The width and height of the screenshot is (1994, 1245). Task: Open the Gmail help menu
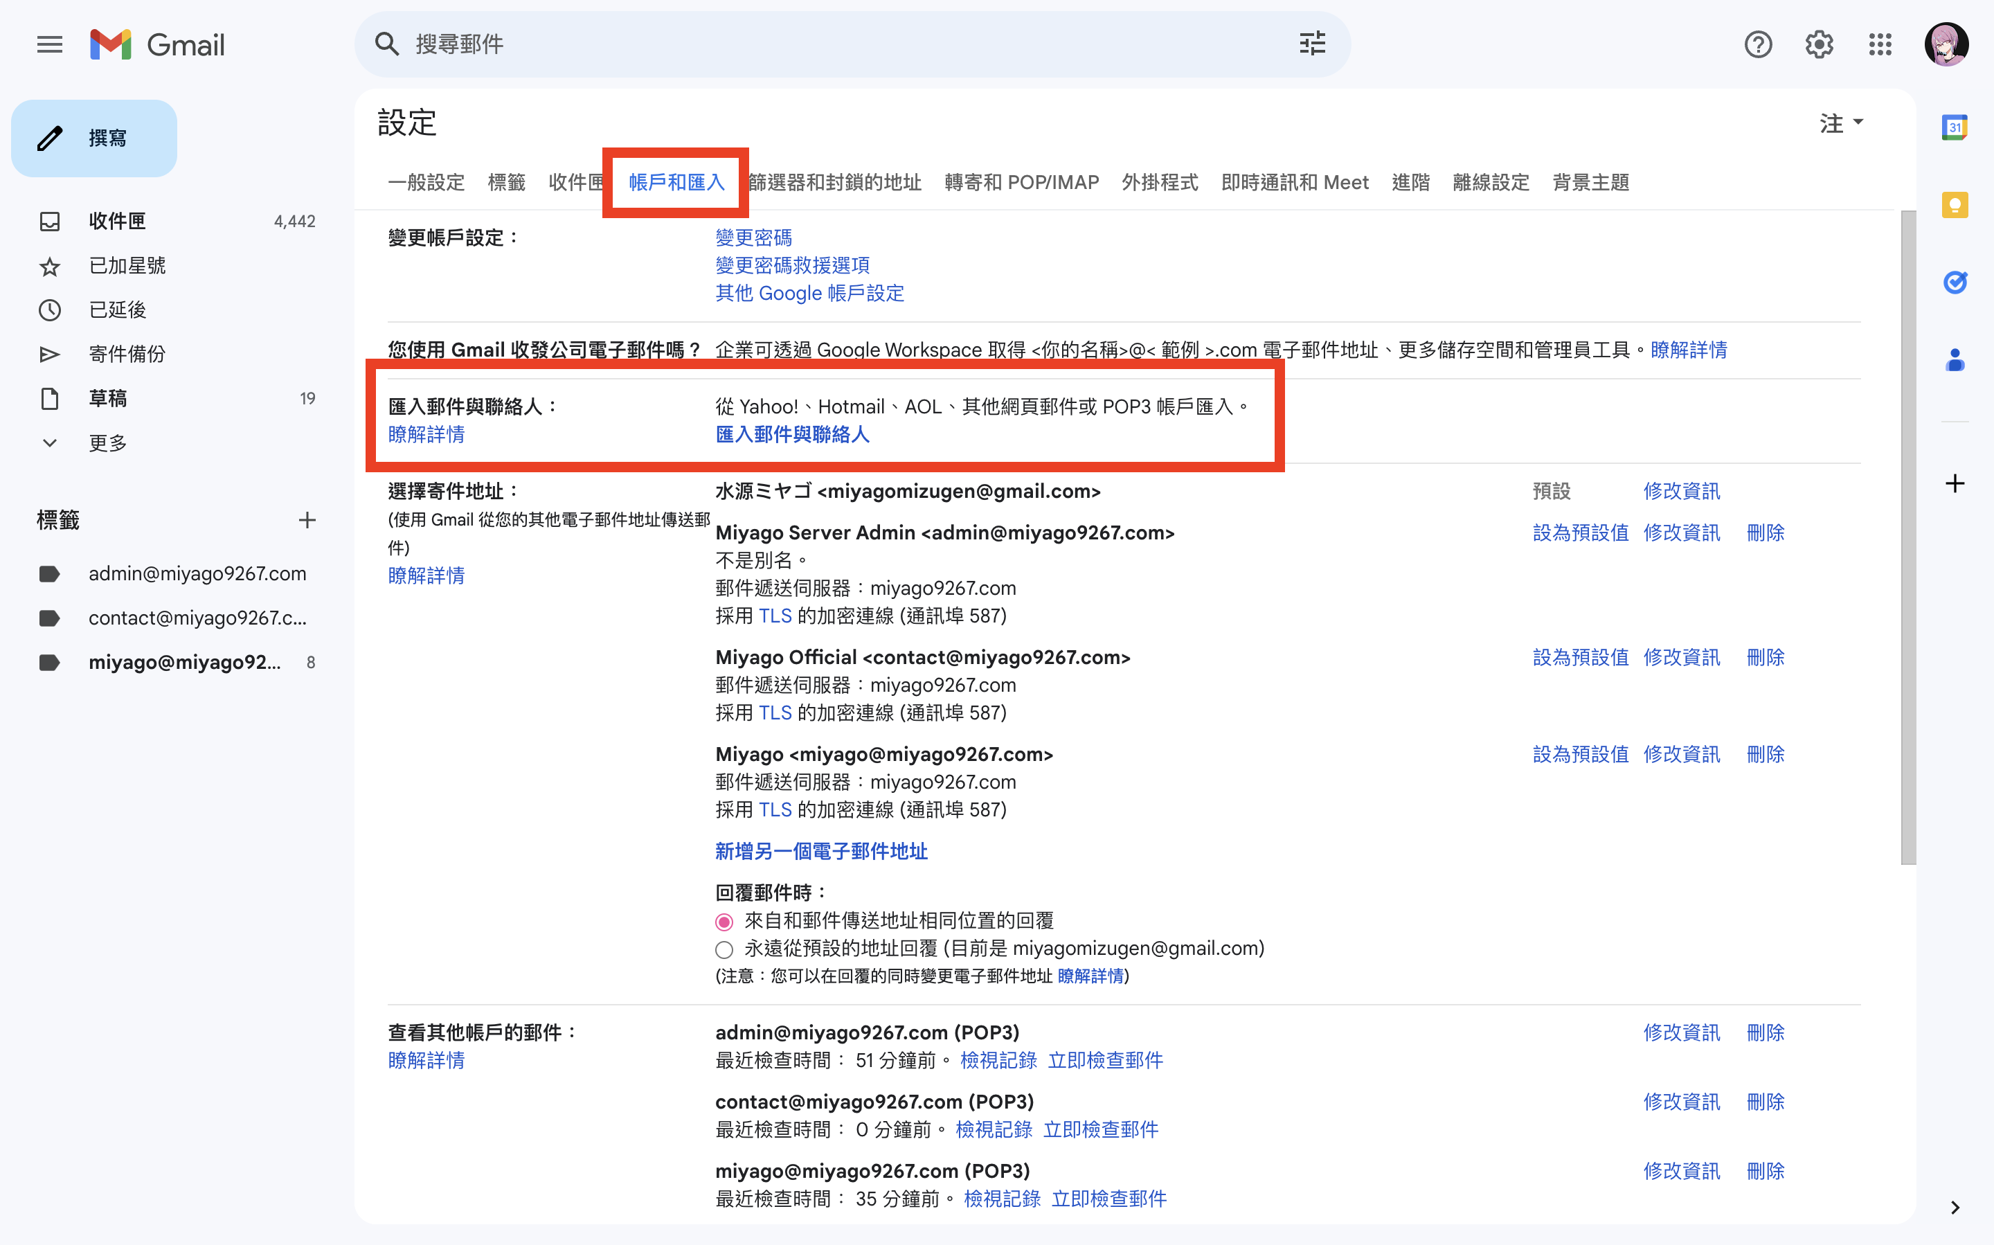click(x=1759, y=44)
